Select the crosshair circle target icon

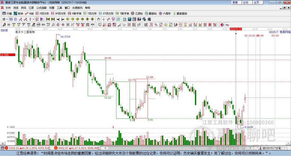point(58,25)
